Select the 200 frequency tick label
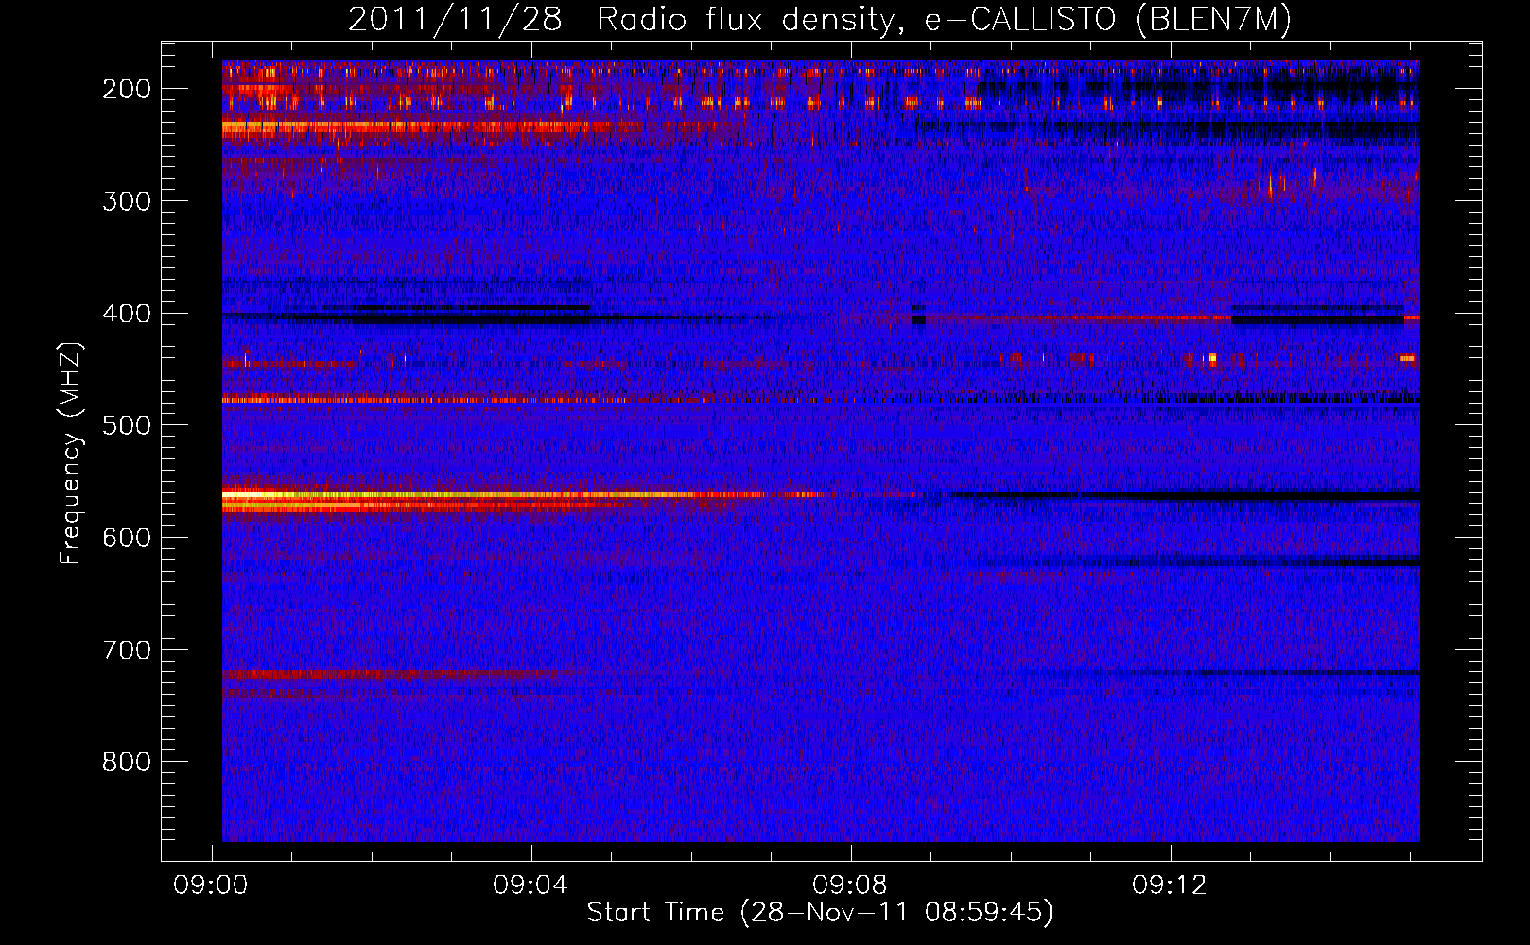The height and width of the screenshot is (945, 1530). 127,89
